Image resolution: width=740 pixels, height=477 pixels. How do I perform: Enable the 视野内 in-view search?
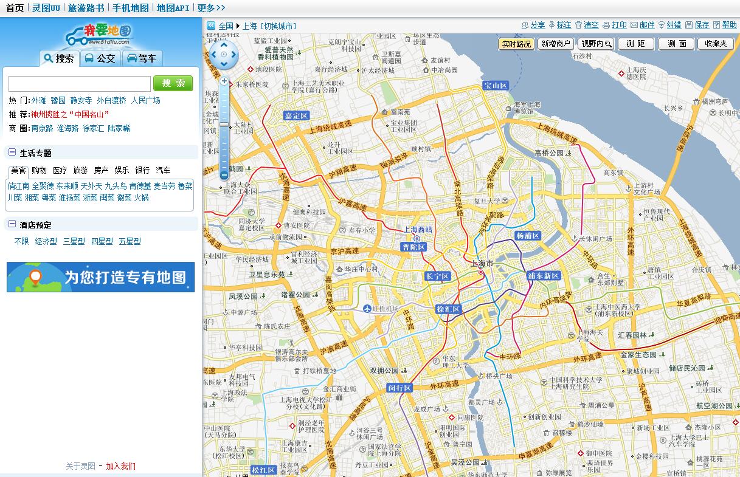pos(595,44)
